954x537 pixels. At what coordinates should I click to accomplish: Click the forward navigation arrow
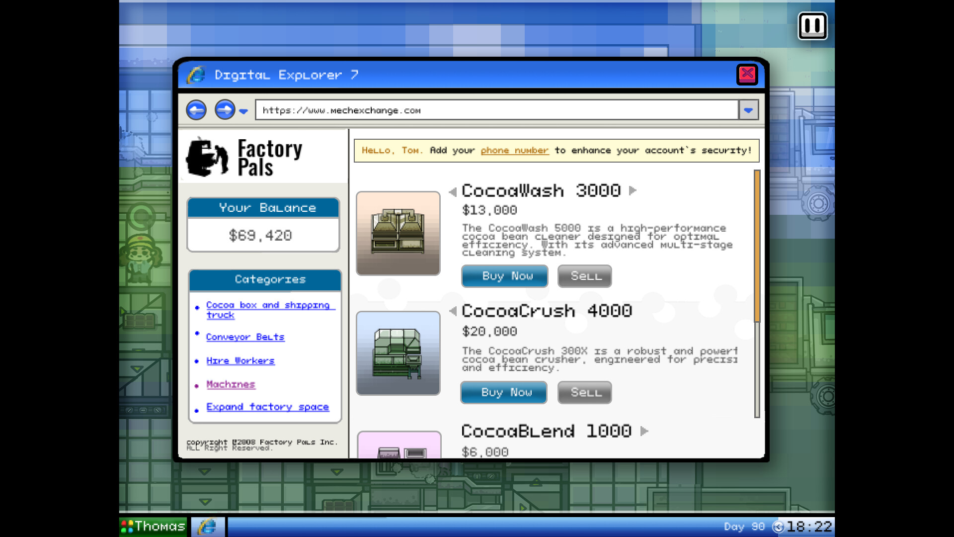click(225, 110)
